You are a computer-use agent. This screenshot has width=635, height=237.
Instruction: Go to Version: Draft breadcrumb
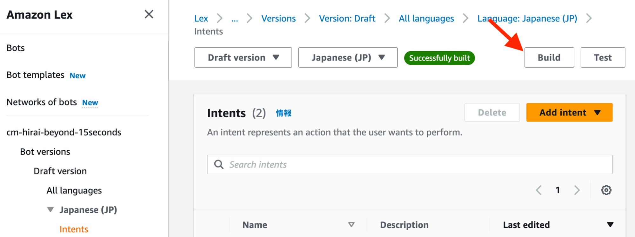click(x=347, y=18)
